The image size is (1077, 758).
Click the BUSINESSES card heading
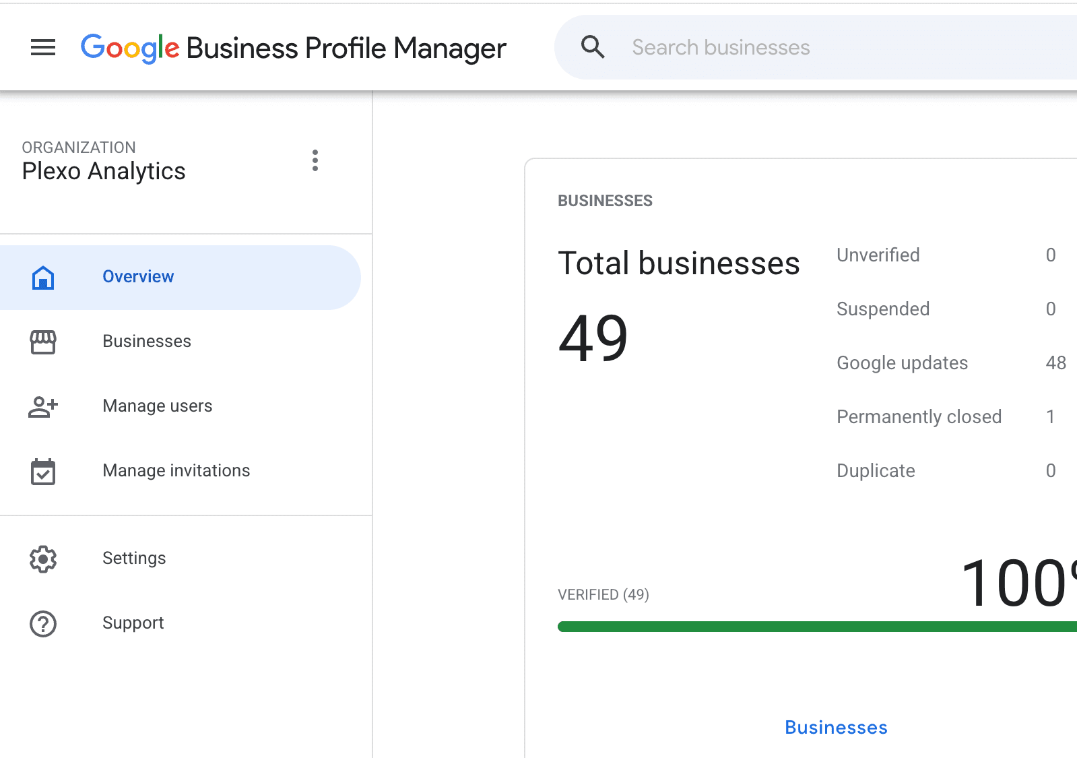click(605, 201)
